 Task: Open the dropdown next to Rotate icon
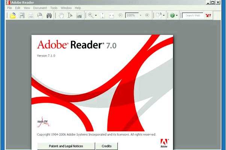(x=164, y=15)
